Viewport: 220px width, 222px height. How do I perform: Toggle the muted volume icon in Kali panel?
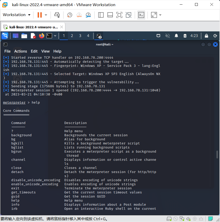(167, 35)
